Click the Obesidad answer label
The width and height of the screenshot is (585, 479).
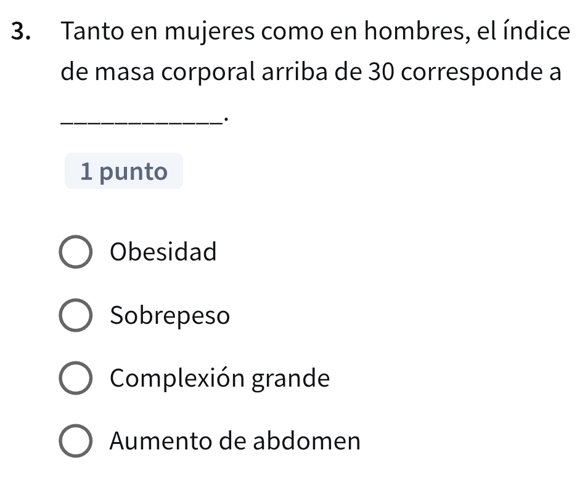point(163,252)
